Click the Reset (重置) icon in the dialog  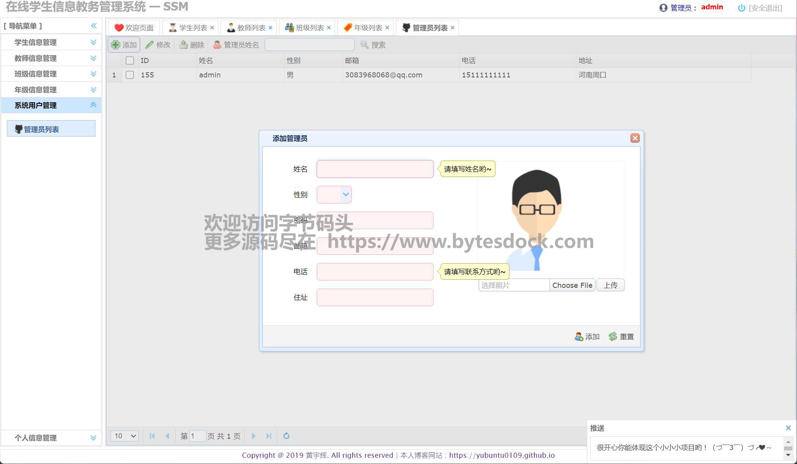point(613,336)
